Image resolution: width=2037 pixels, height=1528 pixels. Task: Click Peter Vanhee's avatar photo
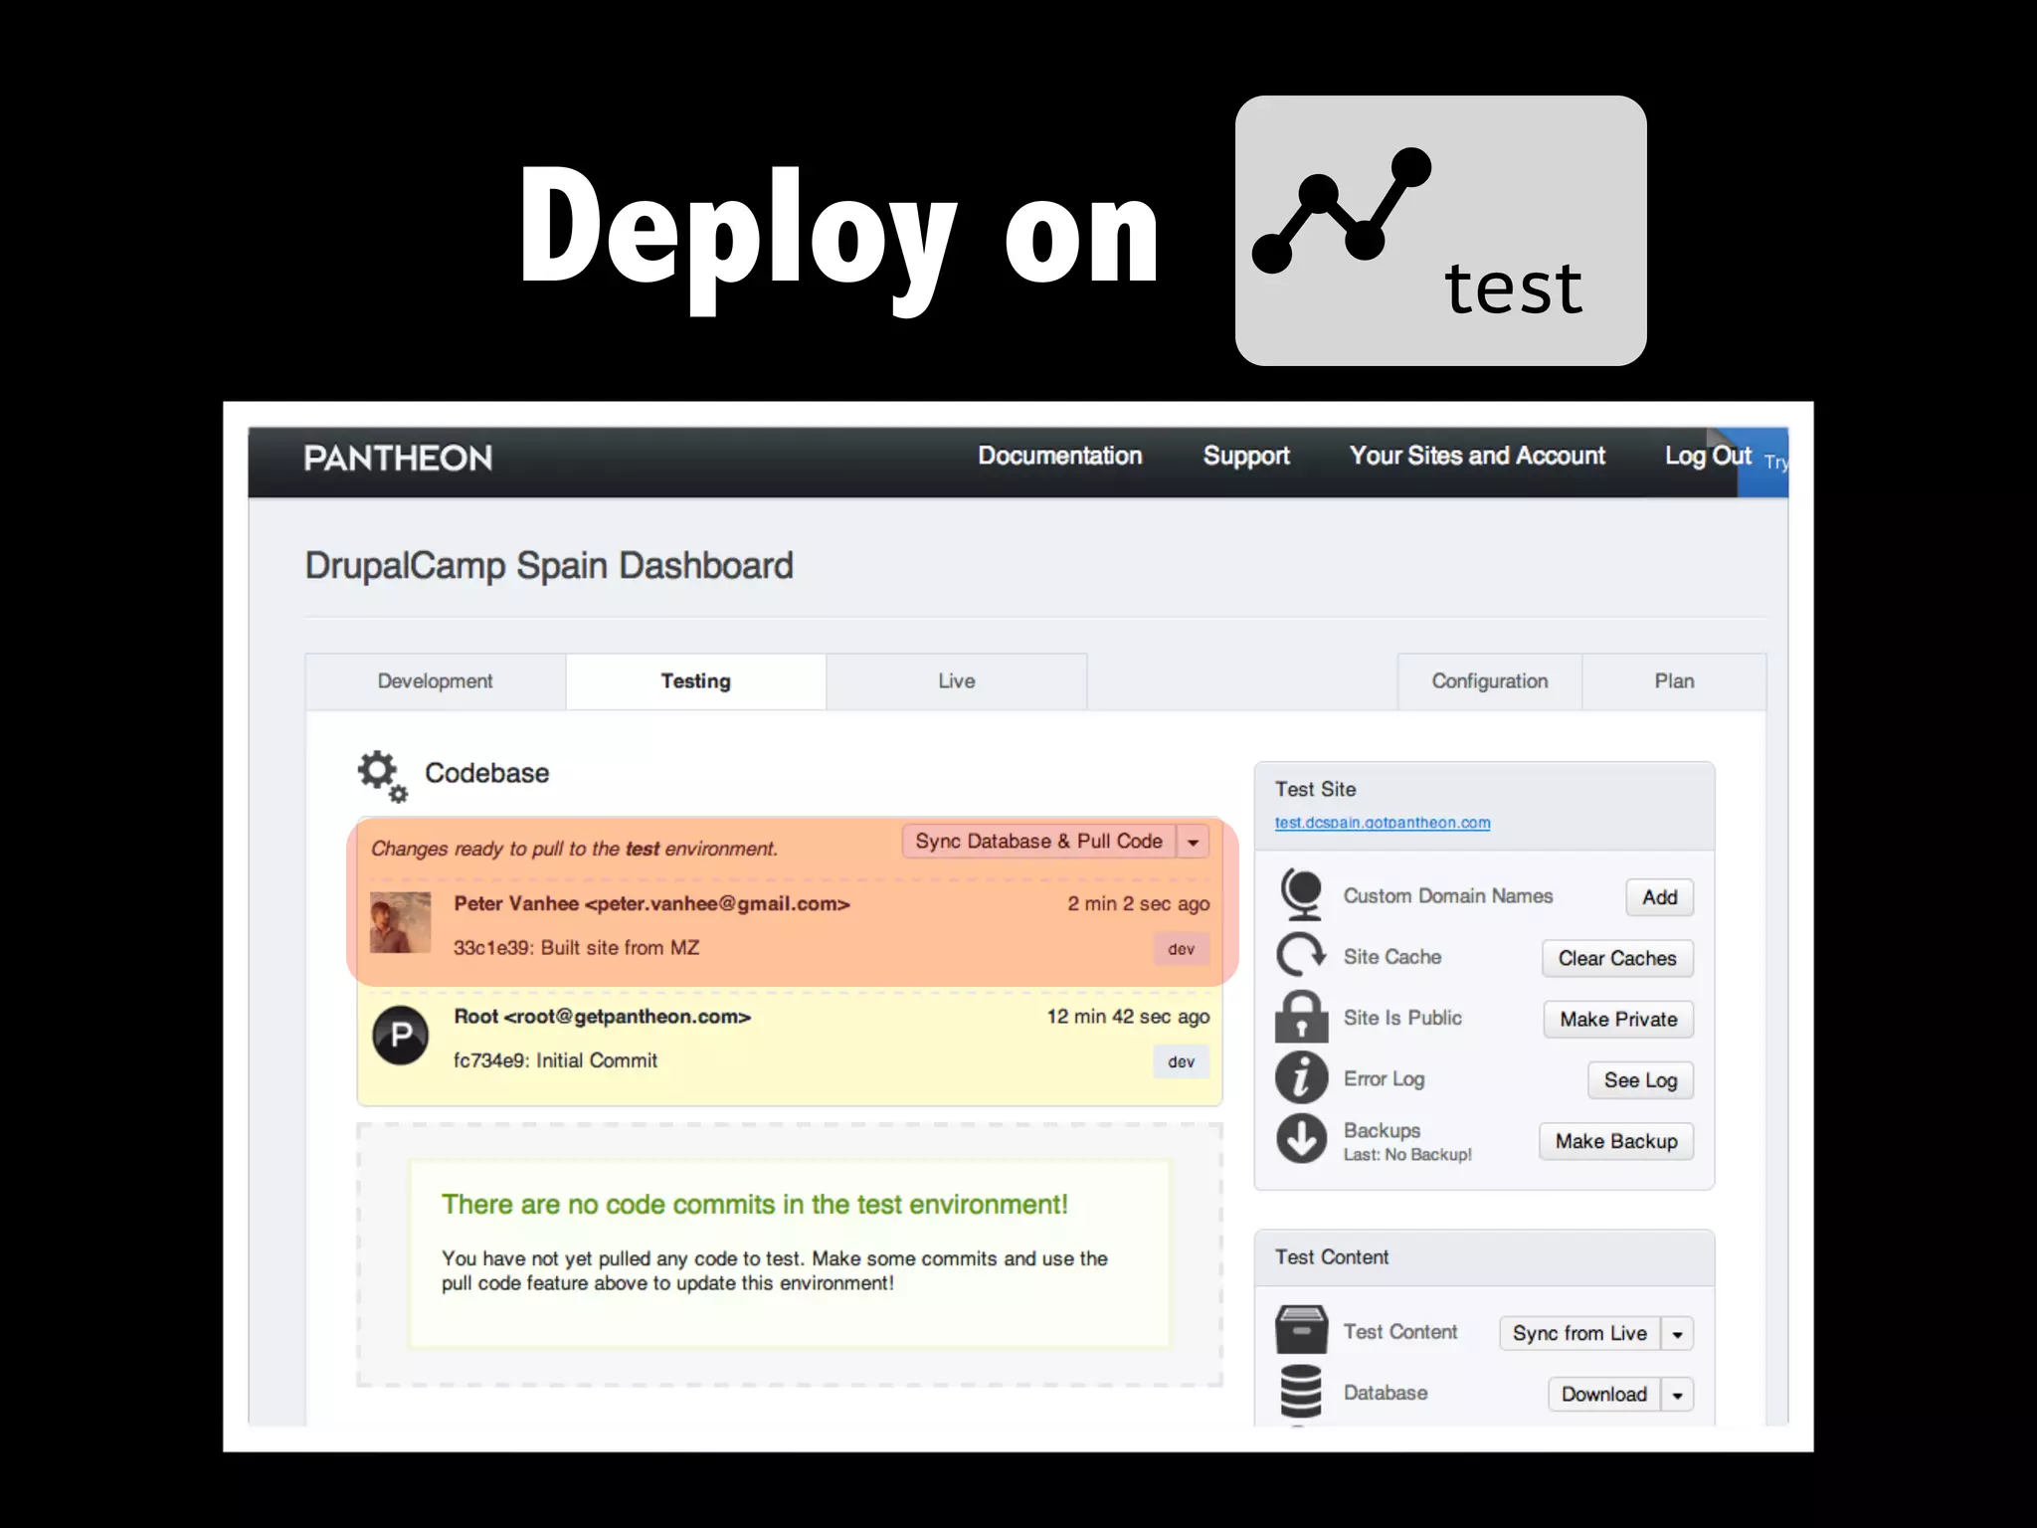point(400,922)
